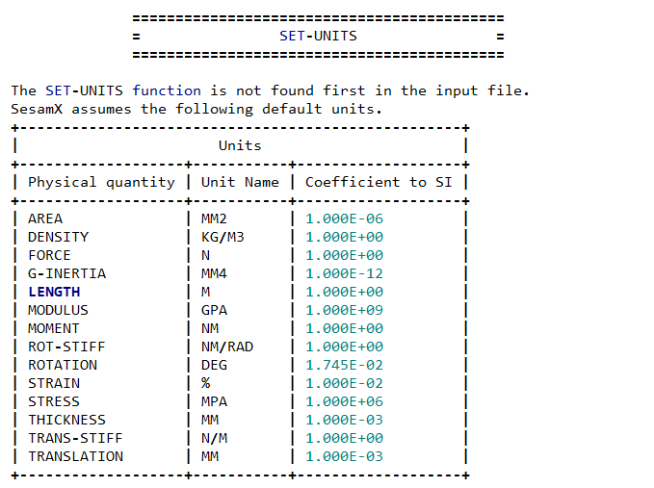The width and height of the screenshot is (654, 488).
Task: Click coefficient 1.000E+09
Action: pyautogui.click(x=344, y=311)
